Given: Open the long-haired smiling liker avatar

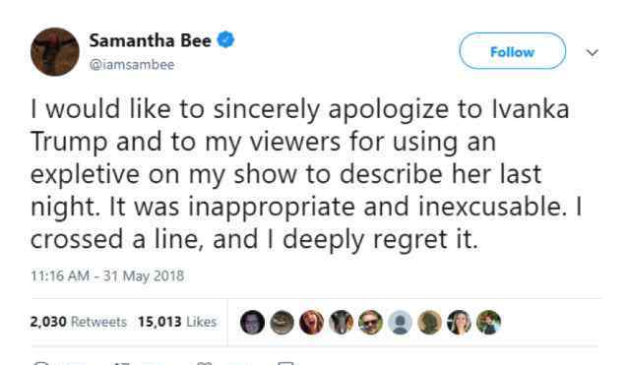Looking at the screenshot, I should pos(460,323).
